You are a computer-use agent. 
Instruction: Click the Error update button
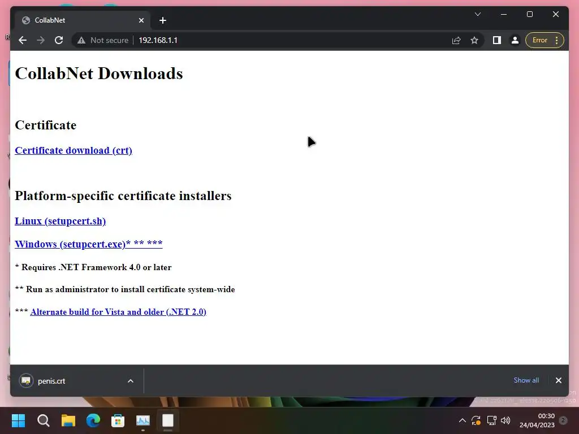[539, 40]
